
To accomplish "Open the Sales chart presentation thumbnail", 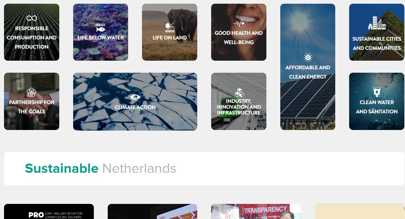I will click(x=152, y=211).
